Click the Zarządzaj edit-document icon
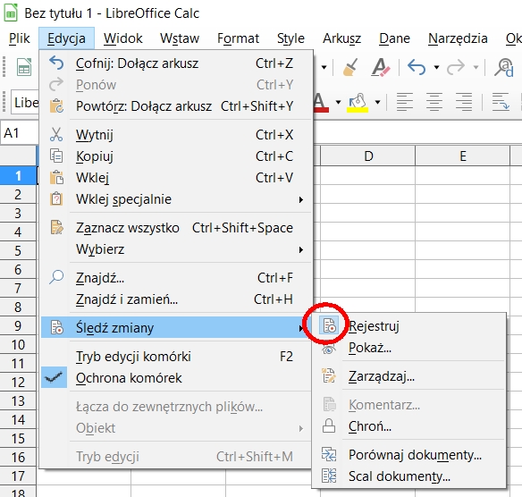The height and width of the screenshot is (497, 522). coord(329,375)
